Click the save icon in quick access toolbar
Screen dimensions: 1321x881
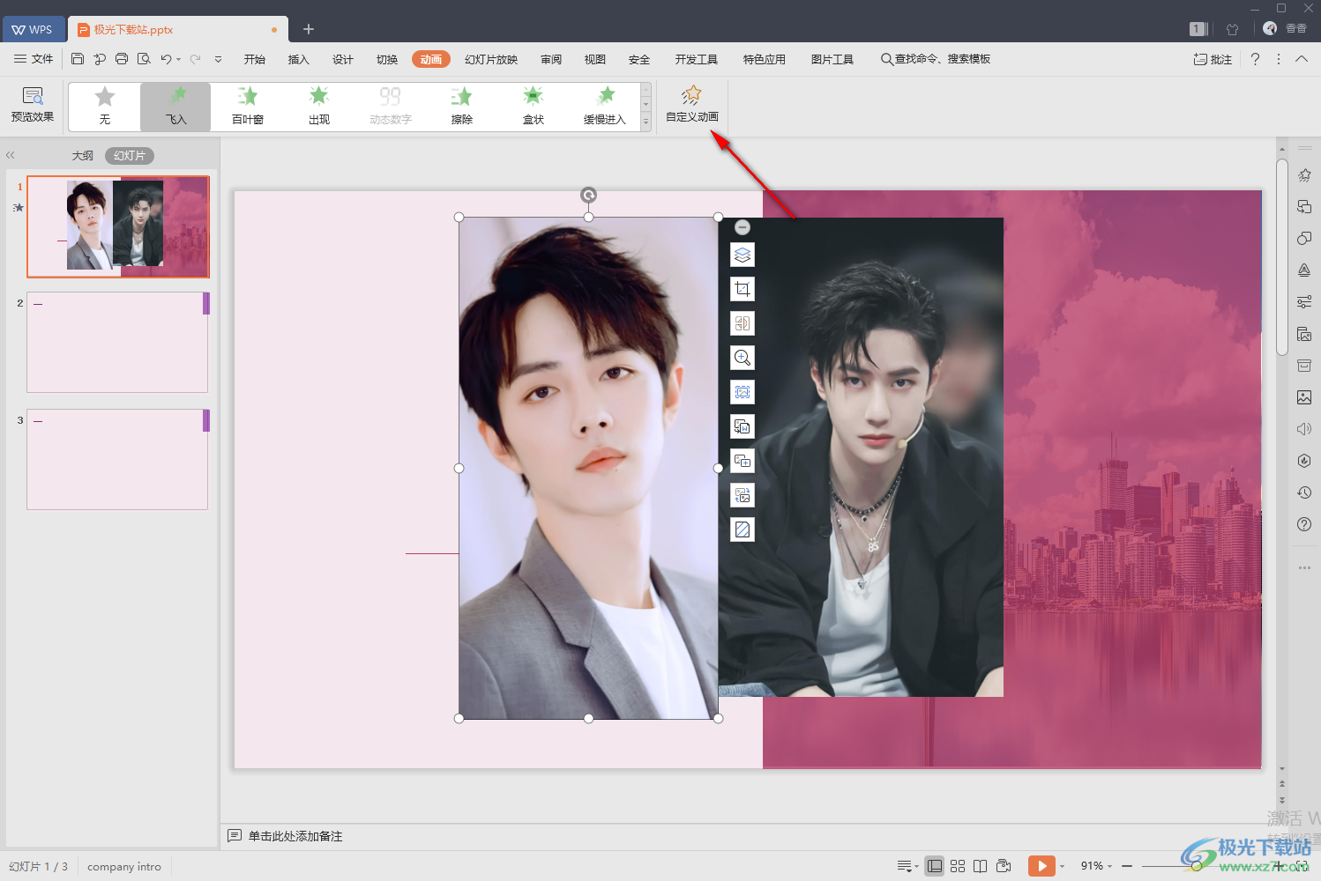[78, 59]
